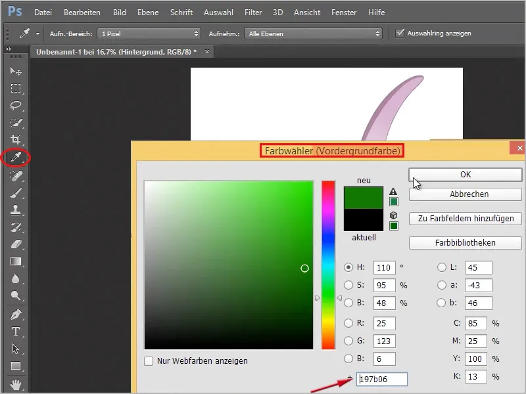This screenshot has width=526, height=394.
Task: Click the not web-safe cube icon
Action: coord(393,215)
